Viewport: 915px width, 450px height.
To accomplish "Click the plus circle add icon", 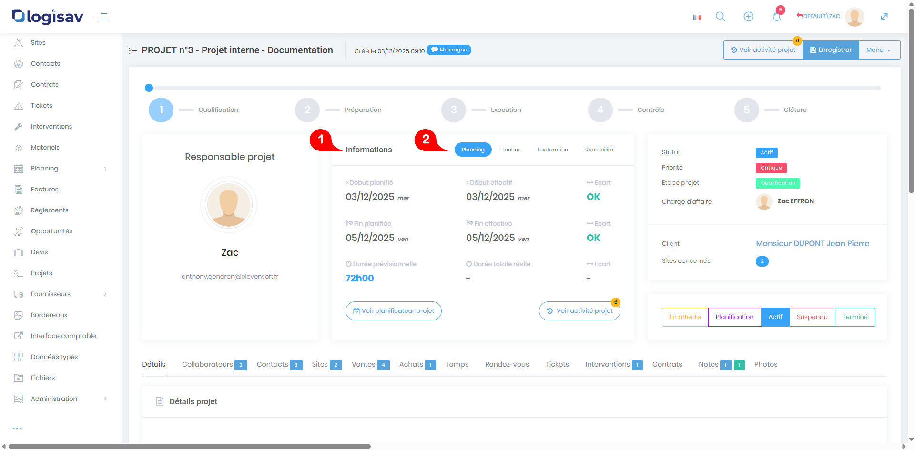I will tap(748, 17).
